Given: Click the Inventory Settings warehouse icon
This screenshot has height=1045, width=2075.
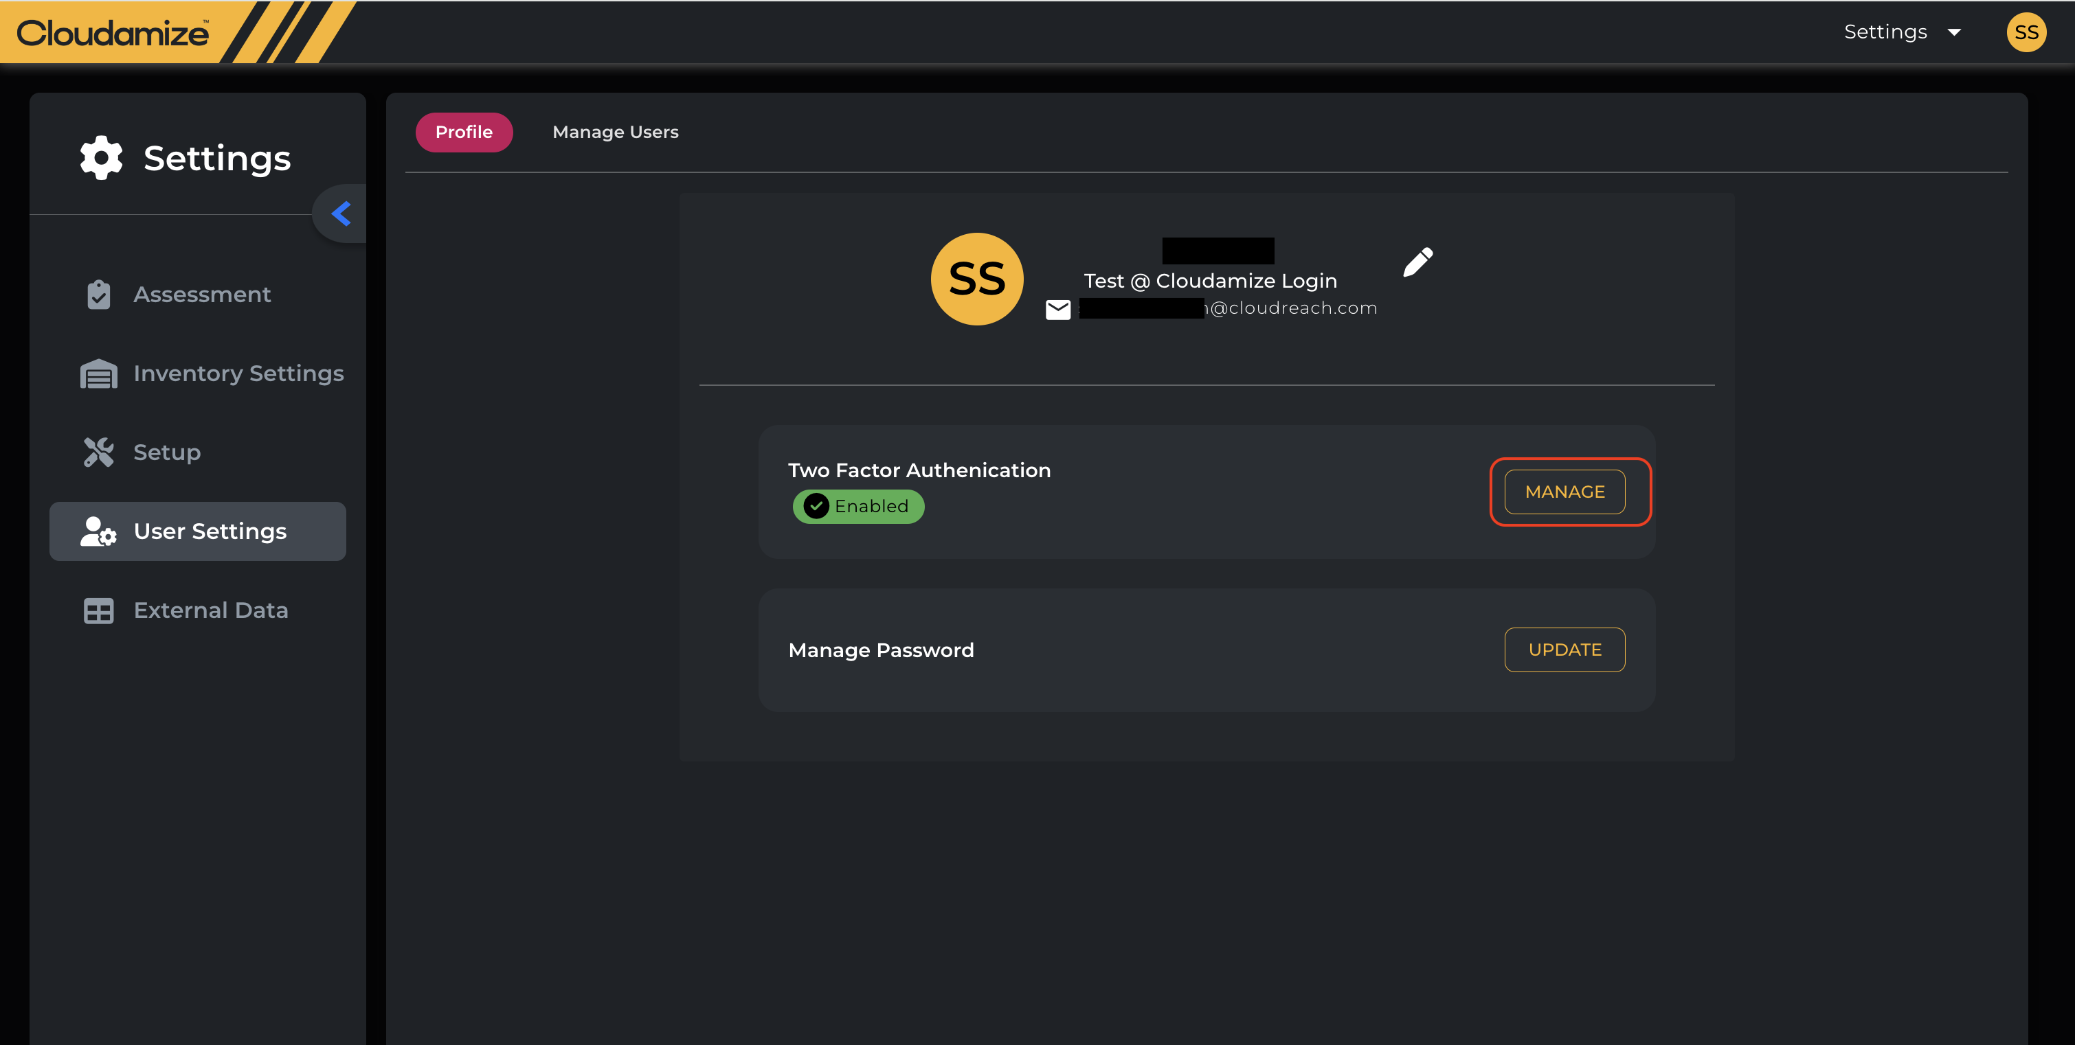Looking at the screenshot, I should coord(98,374).
